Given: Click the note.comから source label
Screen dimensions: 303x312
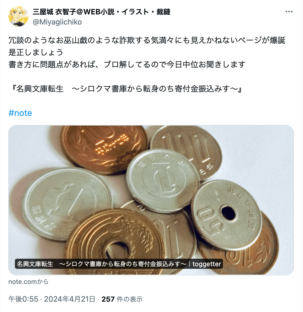Looking at the screenshot, I should [x=28, y=282].
